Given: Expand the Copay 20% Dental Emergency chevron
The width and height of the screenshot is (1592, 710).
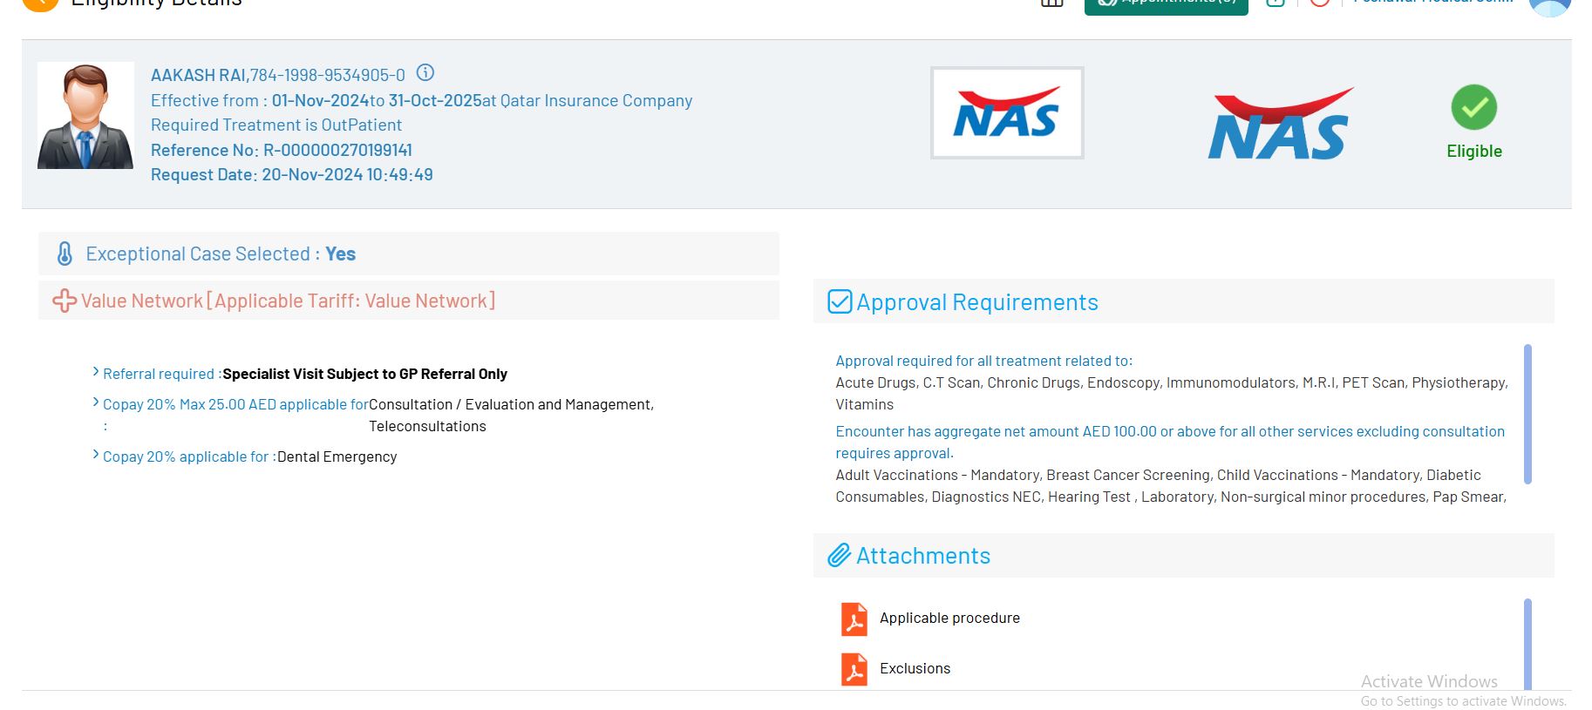Looking at the screenshot, I should pyautogui.click(x=96, y=455).
